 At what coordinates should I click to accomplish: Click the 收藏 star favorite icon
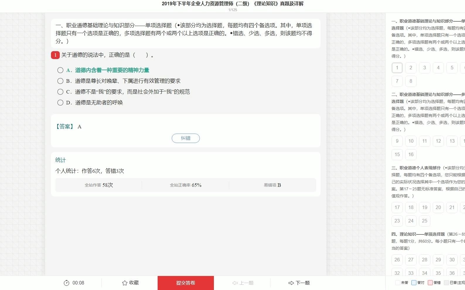tap(125, 283)
